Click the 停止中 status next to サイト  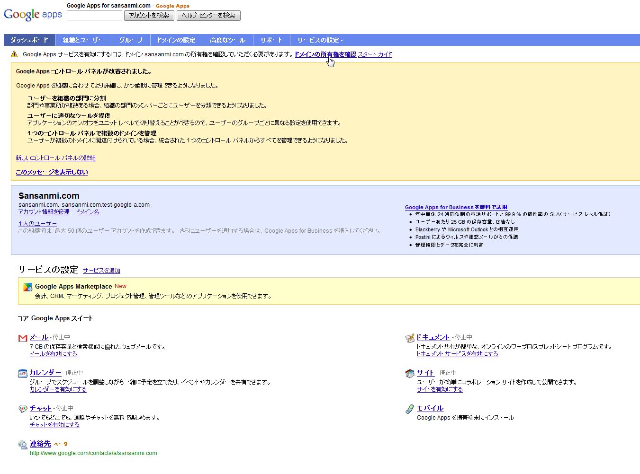tap(448, 373)
